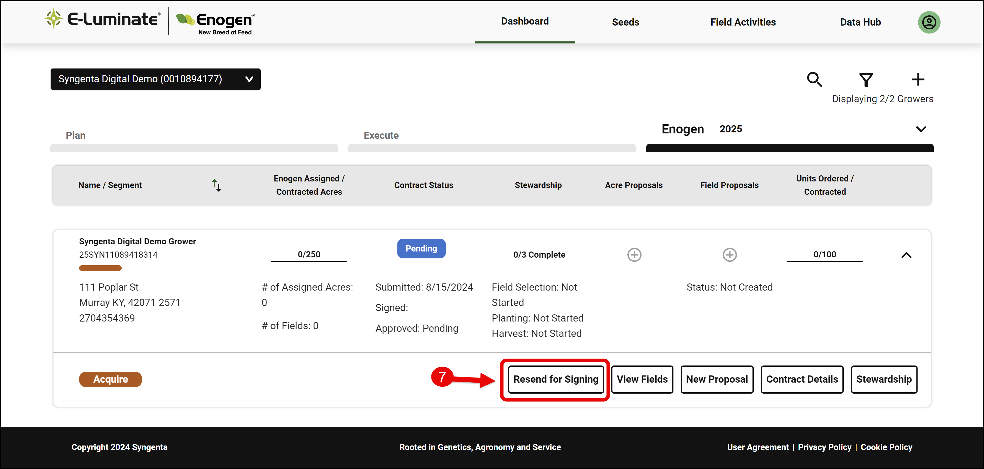Open the filter funnel icon
984x469 pixels.
click(866, 80)
